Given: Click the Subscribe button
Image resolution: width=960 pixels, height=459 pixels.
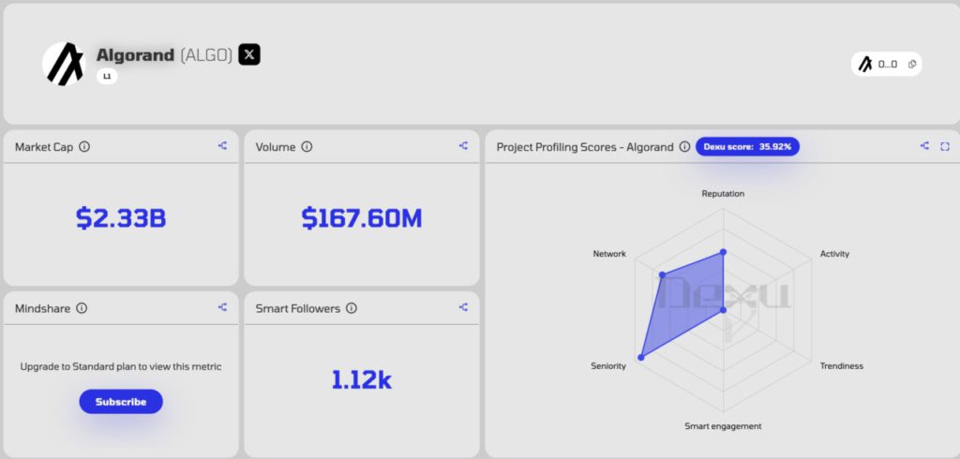Looking at the screenshot, I should coord(121,402).
